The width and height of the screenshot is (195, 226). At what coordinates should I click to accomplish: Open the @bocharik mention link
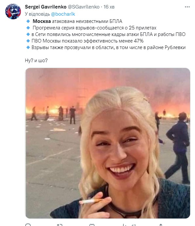coord(63,14)
